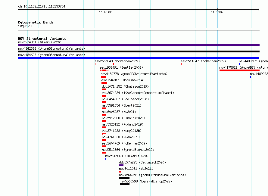Click the 118230k ruler label
Screen dimensions: 268x196
[217, 12]
